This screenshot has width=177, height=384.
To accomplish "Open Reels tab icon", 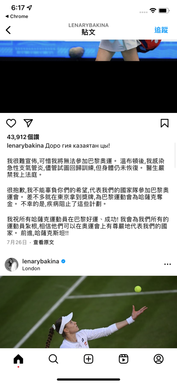I will click(123, 359).
